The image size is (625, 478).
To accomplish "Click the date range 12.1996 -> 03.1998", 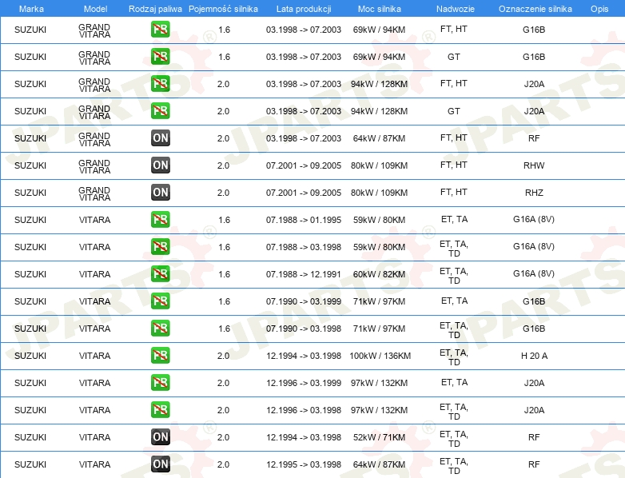I will pyautogui.click(x=304, y=410).
